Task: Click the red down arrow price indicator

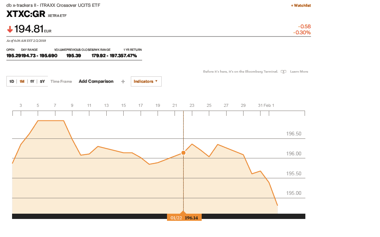Action: point(10,29)
